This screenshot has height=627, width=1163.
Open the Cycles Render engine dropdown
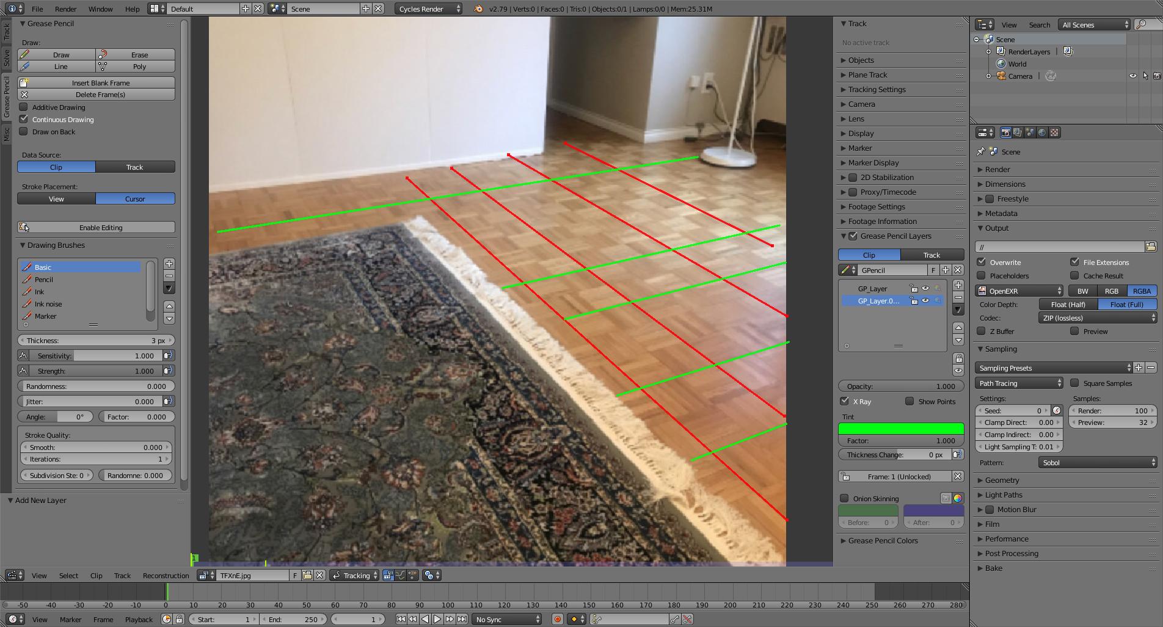click(429, 9)
